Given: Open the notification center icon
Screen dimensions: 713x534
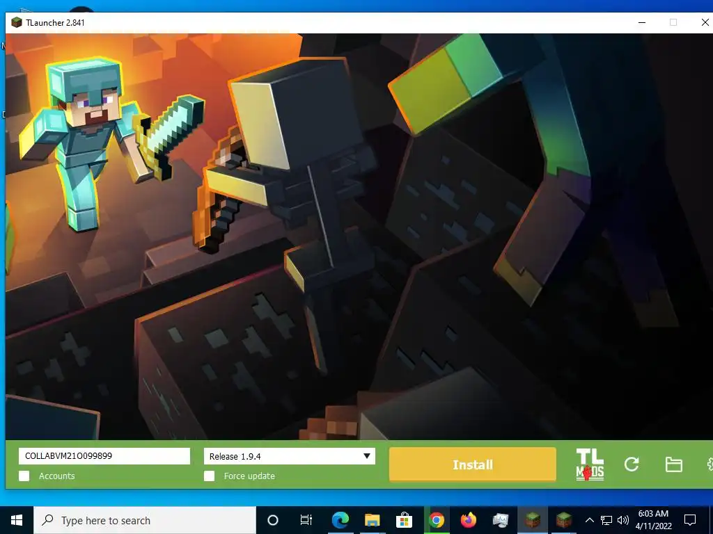Looking at the screenshot, I should (x=690, y=520).
